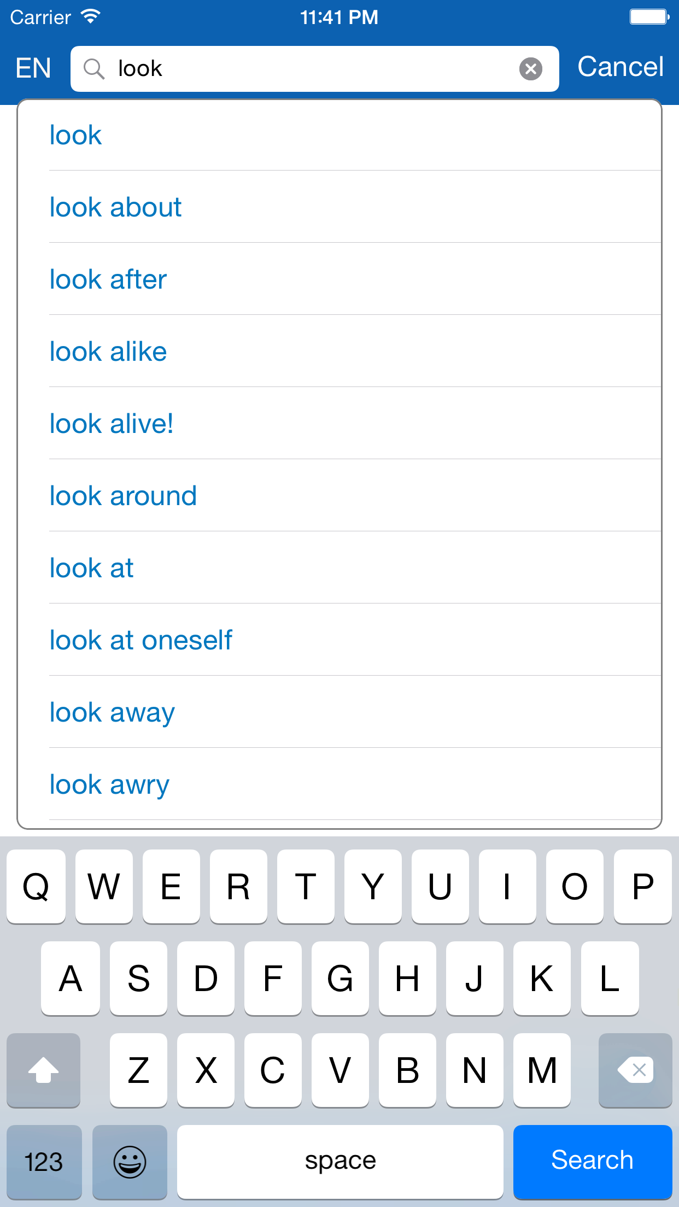
Task: Cancel the search
Action: 620,67
